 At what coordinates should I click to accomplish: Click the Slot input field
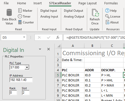pyautogui.click(x=26, y=93)
